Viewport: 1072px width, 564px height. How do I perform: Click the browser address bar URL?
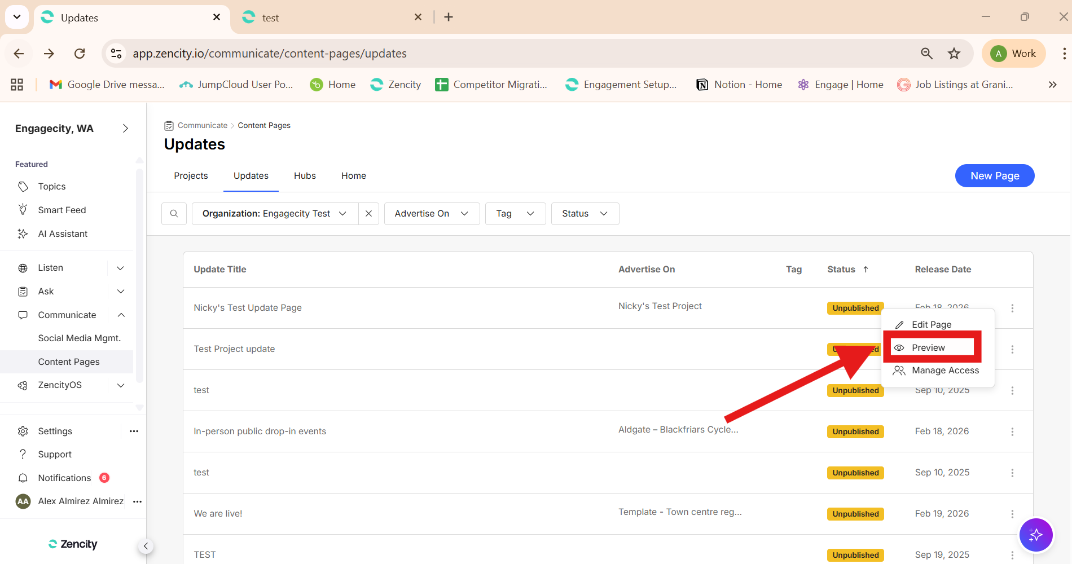270,54
